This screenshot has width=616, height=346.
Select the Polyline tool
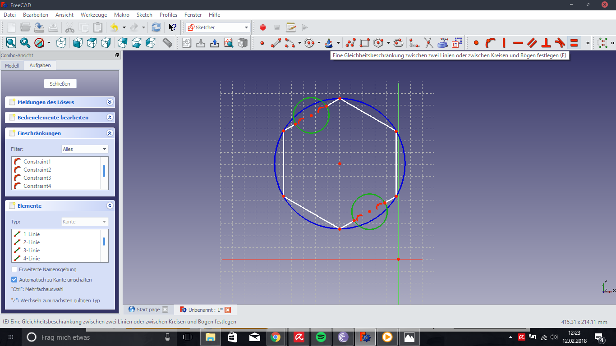coord(351,43)
